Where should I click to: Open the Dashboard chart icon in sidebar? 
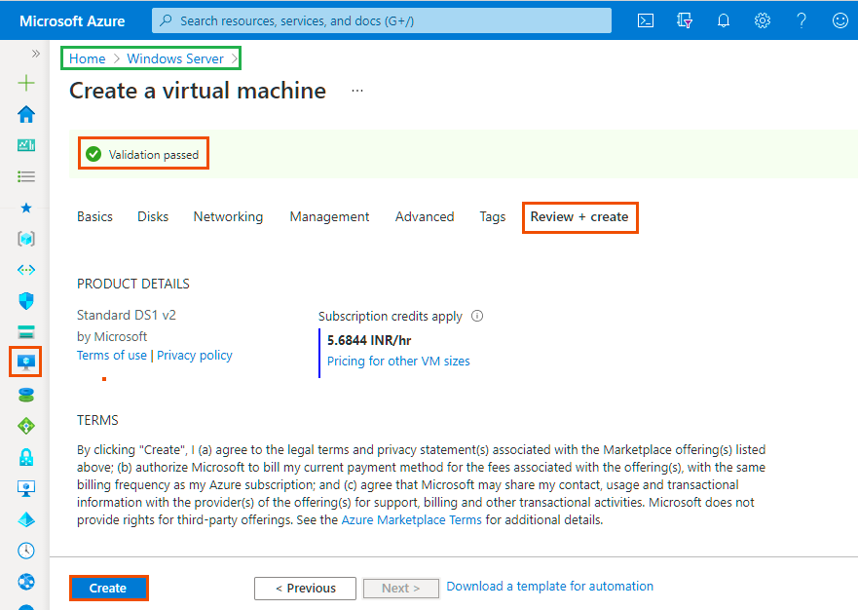26,145
